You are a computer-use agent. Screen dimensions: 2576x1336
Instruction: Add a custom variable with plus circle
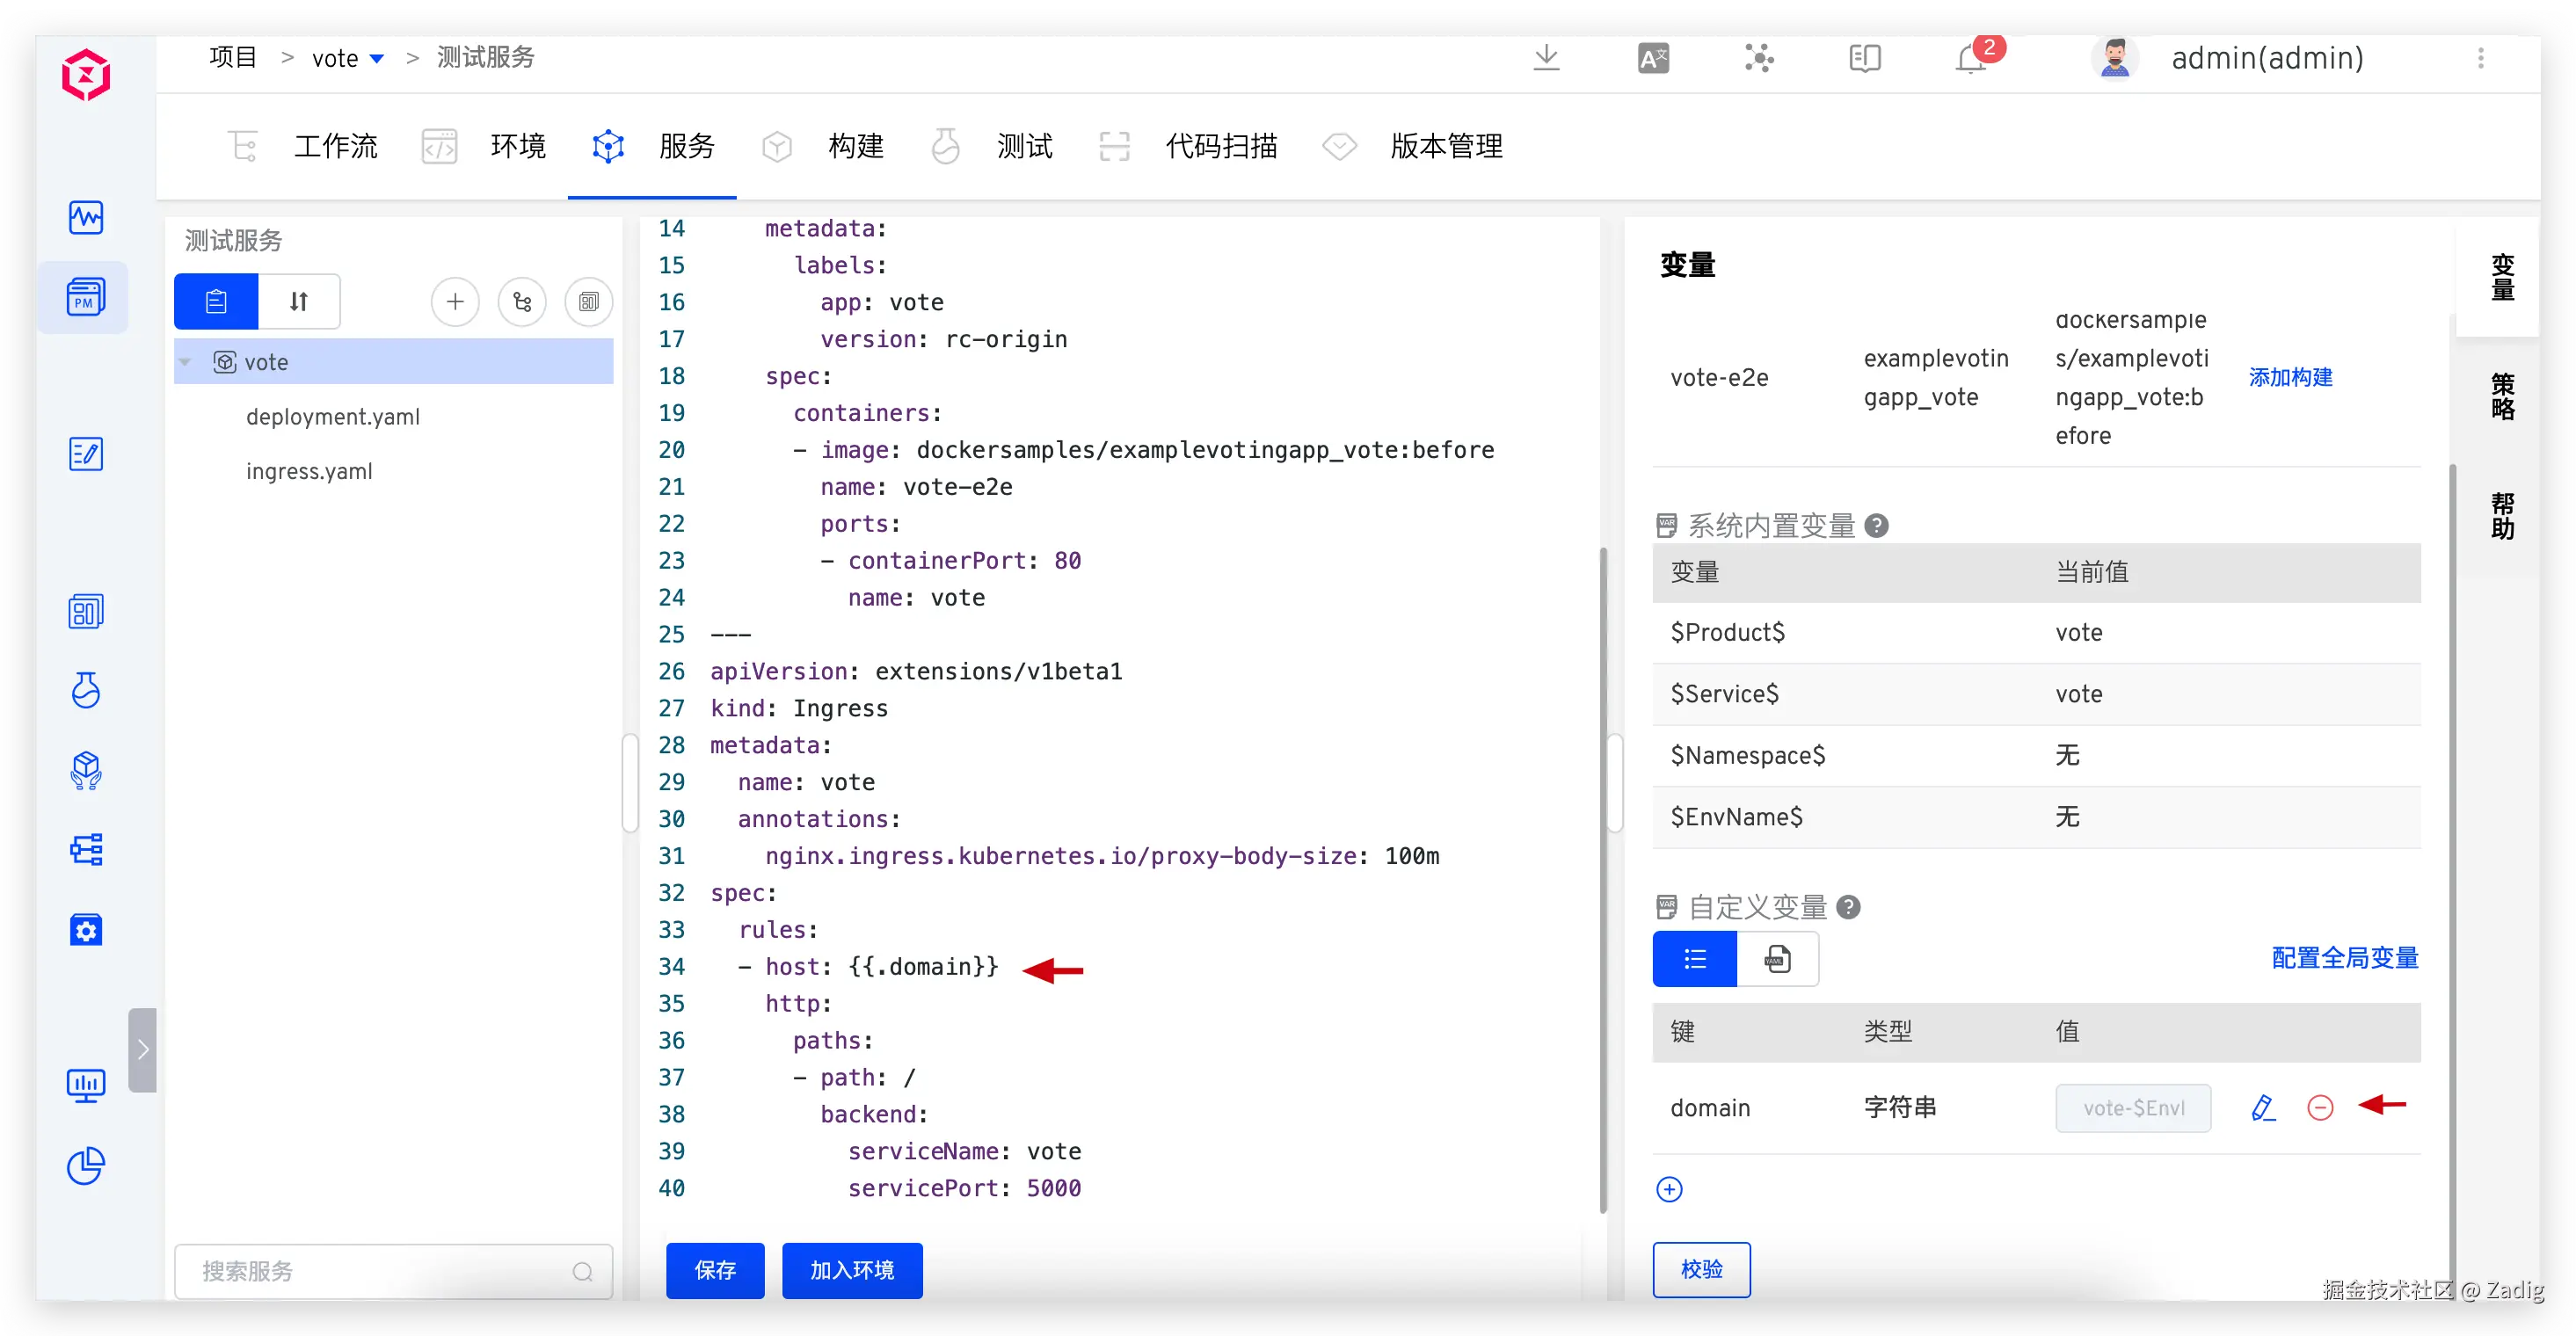pyautogui.click(x=1669, y=1189)
